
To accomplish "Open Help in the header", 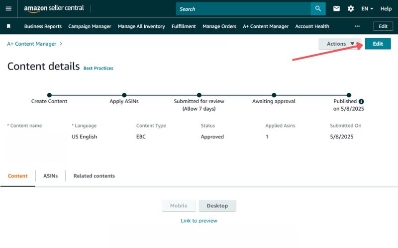I will point(386,9).
